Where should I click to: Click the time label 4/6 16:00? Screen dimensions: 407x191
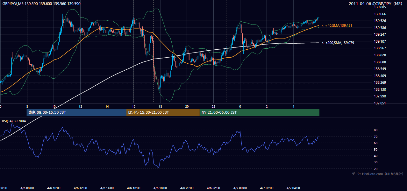(133, 188)
